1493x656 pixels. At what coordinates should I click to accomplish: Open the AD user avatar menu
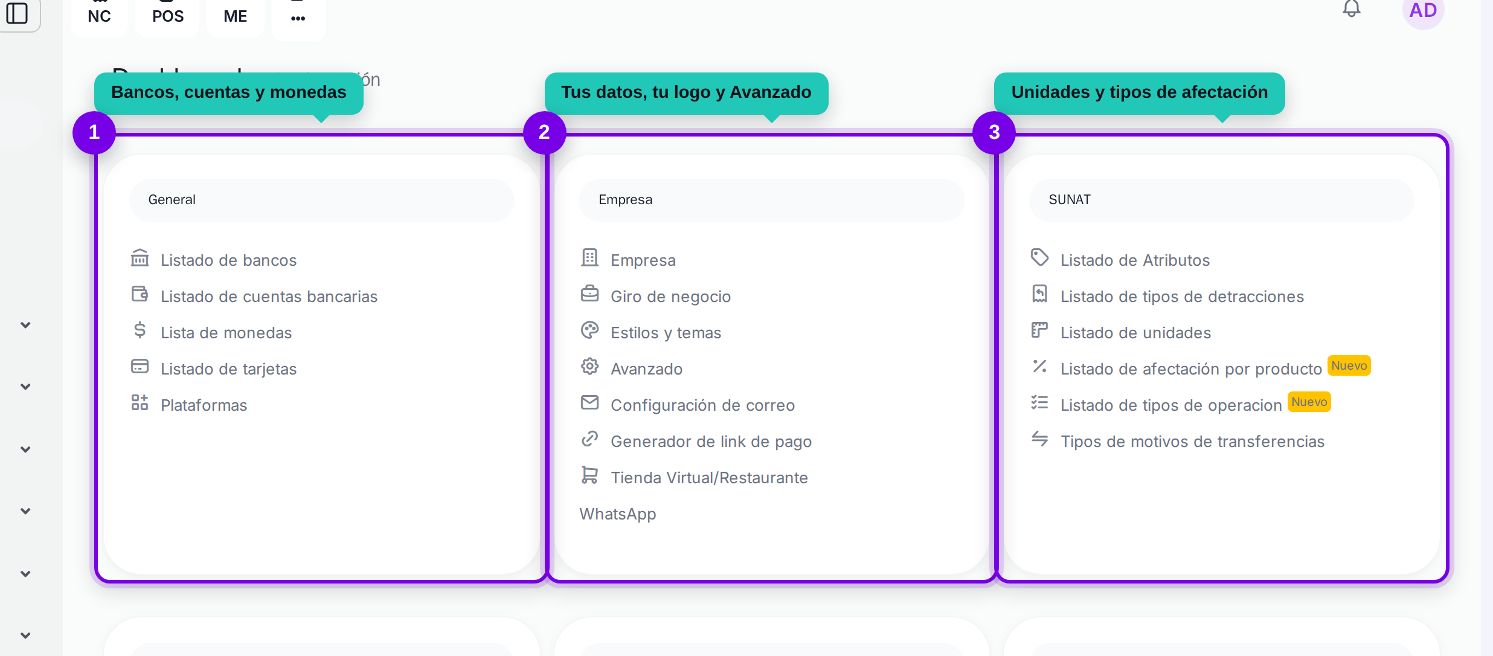pos(1423,11)
